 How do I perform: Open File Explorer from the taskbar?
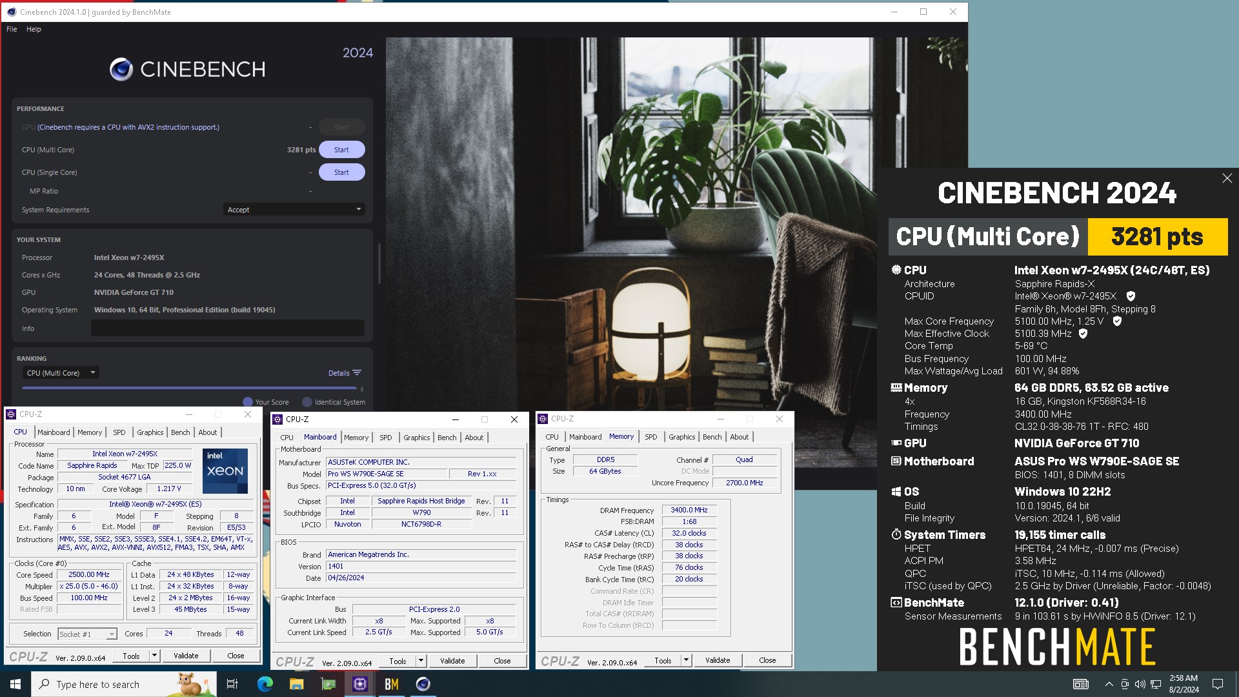pos(296,684)
